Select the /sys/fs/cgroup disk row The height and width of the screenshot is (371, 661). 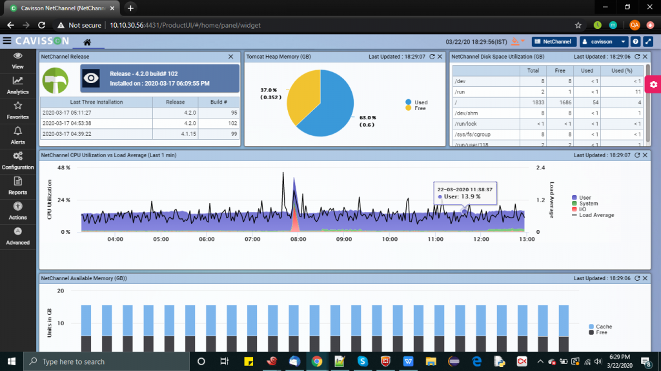[x=548, y=135]
